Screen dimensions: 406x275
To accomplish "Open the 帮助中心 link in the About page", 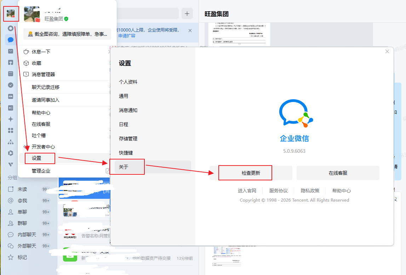I will coord(342,191).
